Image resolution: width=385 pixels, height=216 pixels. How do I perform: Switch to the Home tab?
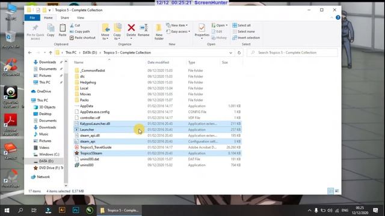coord(48,17)
